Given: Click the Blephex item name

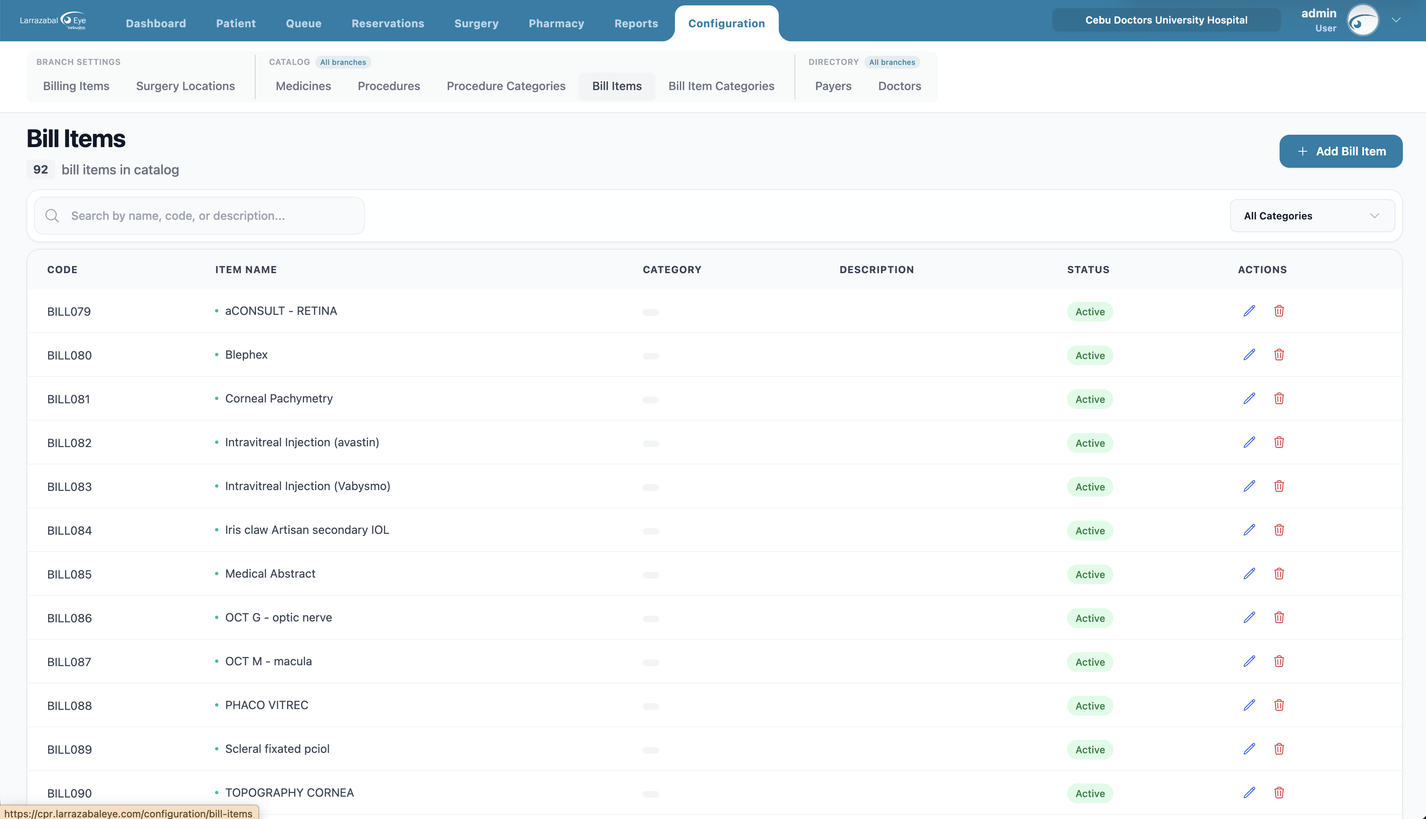Looking at the screenshot, I should (x=246, y=355).
